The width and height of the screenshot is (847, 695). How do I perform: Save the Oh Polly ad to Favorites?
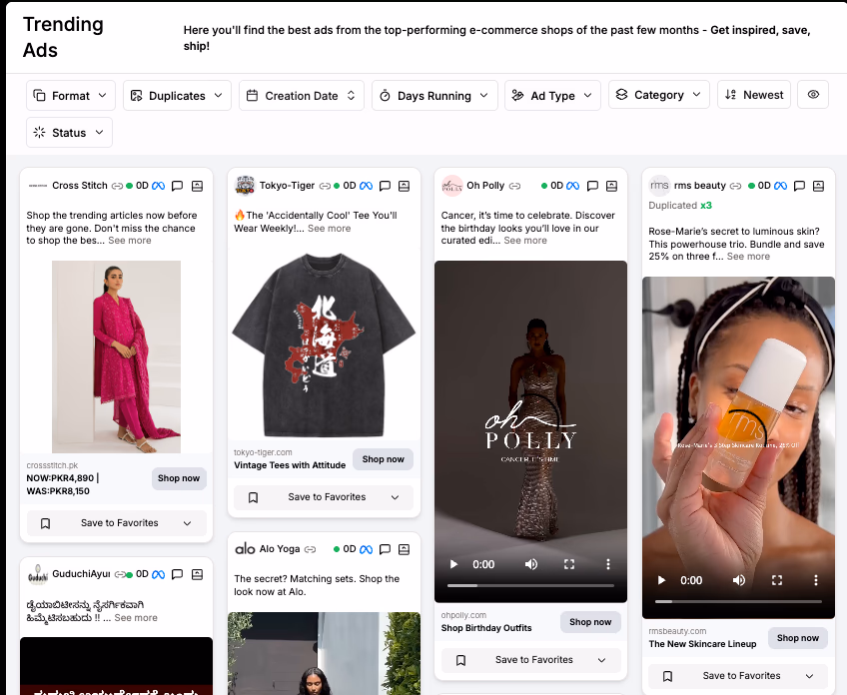click(531, 660)
